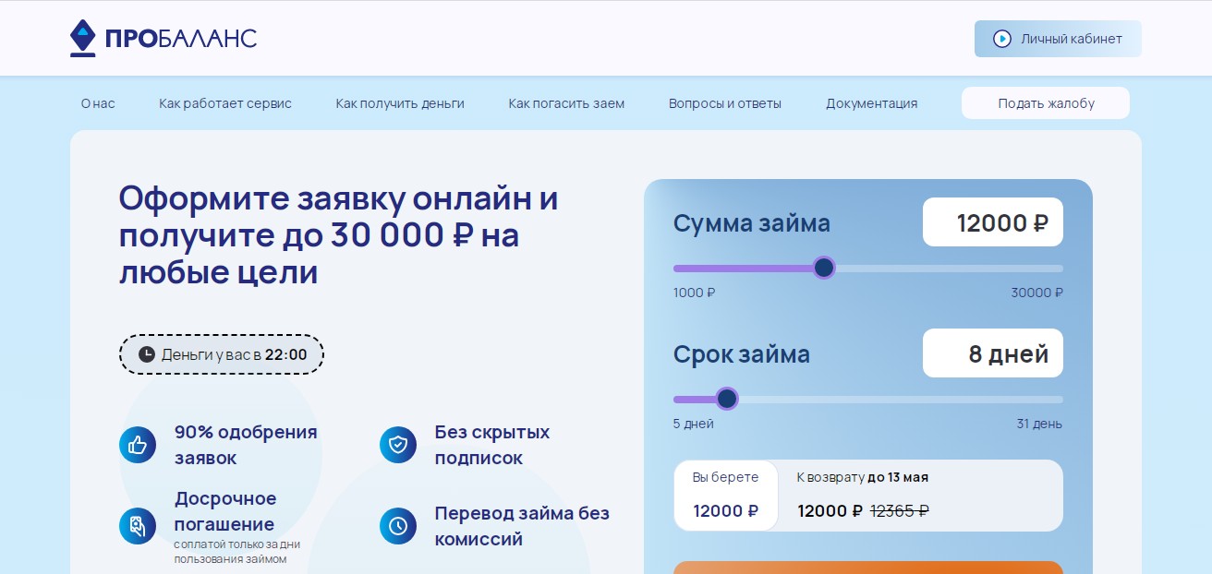Click the orange submit button below calculator
The width and height of the screenshot is (1212, 574).
[x=868, y=567]
